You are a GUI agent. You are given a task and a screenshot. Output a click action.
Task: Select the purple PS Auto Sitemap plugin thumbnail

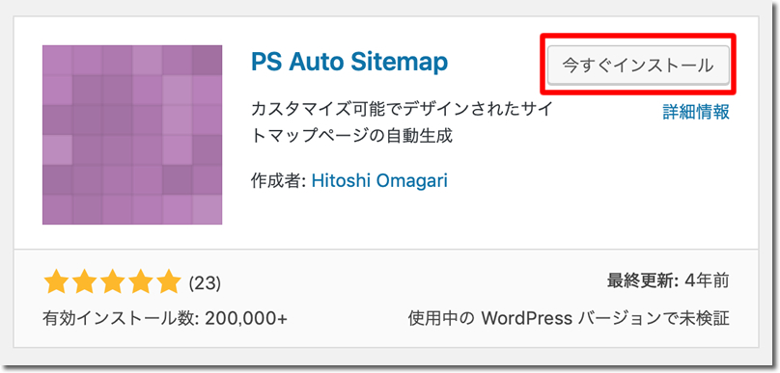coord(132,135)
